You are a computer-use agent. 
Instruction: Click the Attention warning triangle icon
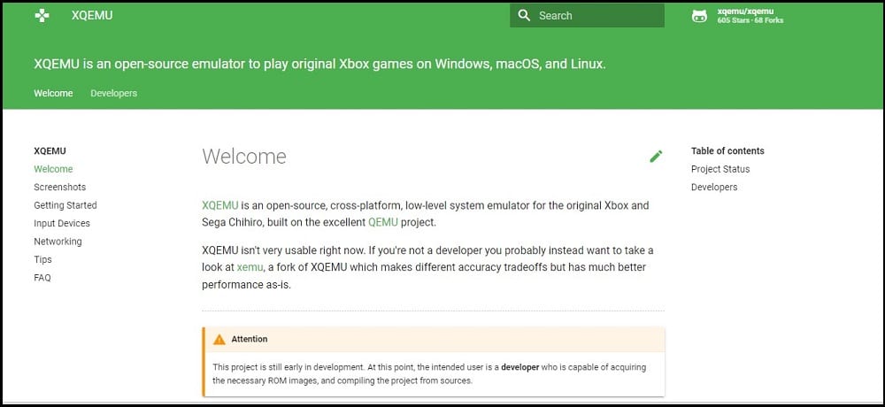(x=219, y=339)
